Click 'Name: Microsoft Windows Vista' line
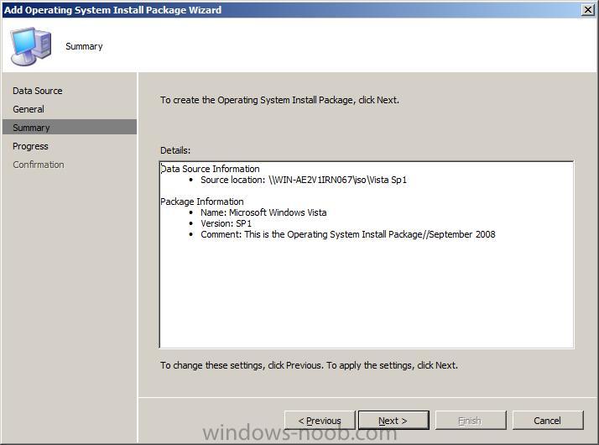The image size is (599, 445). (x=263, y=212)
